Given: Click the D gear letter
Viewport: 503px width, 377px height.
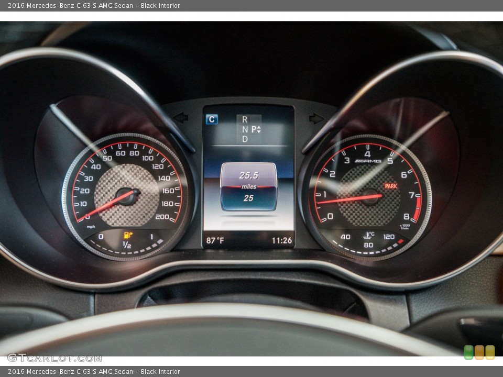Looking at the screenshot, I should point(245,139).
